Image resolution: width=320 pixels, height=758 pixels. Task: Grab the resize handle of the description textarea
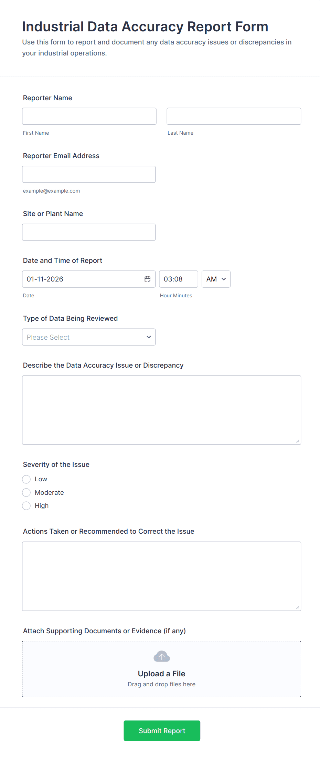(x=298, y=441)
